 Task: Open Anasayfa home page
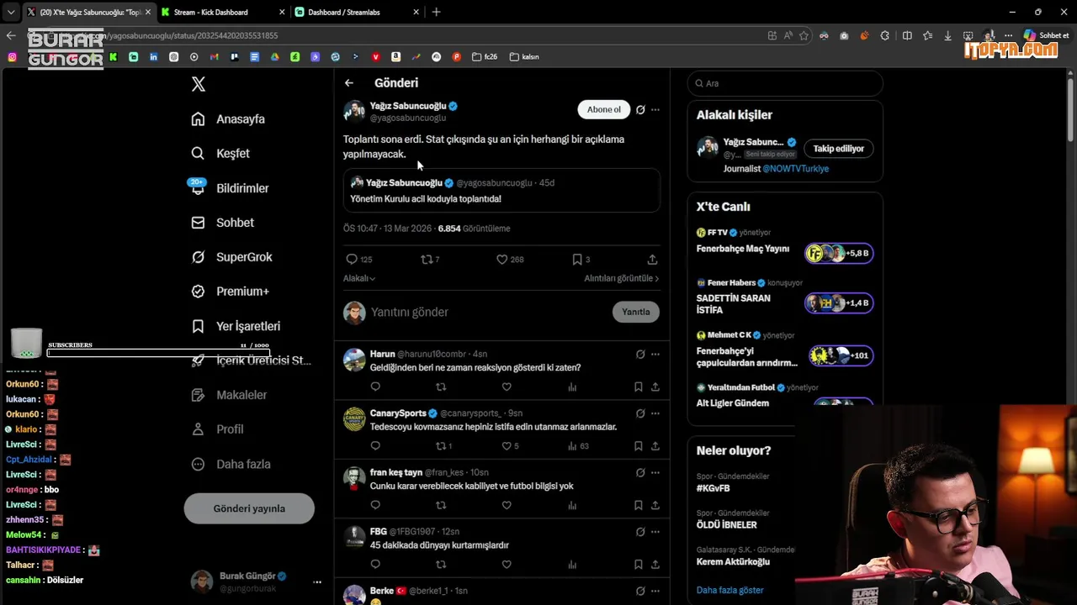(228, 119)
